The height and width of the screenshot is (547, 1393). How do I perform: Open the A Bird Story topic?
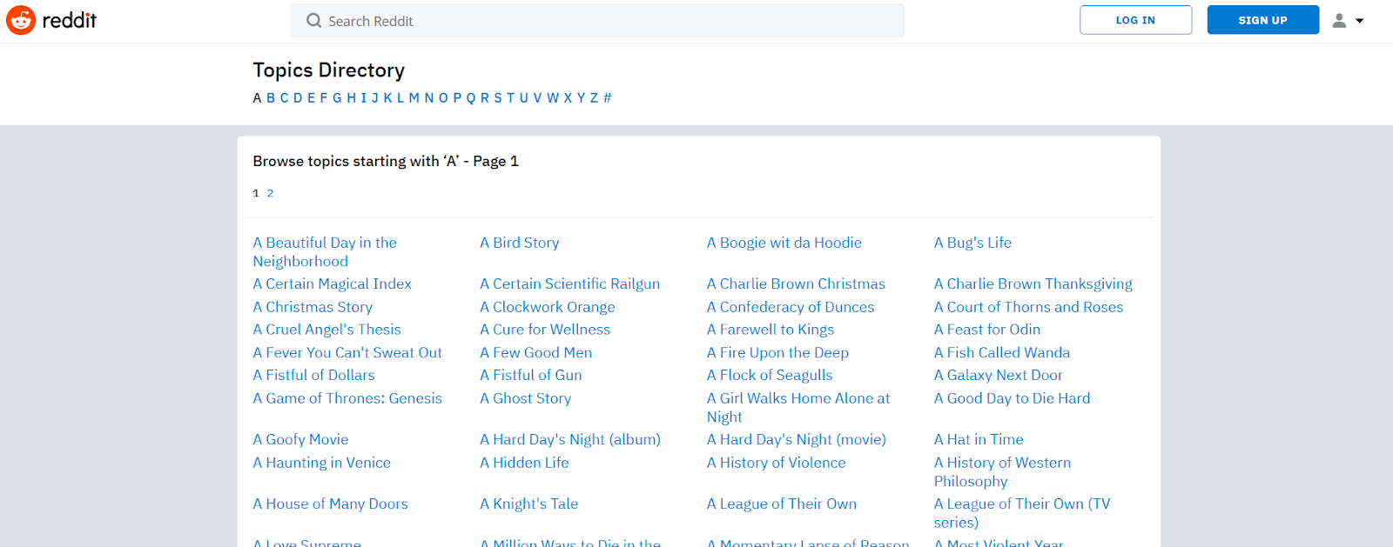(520, 243)
